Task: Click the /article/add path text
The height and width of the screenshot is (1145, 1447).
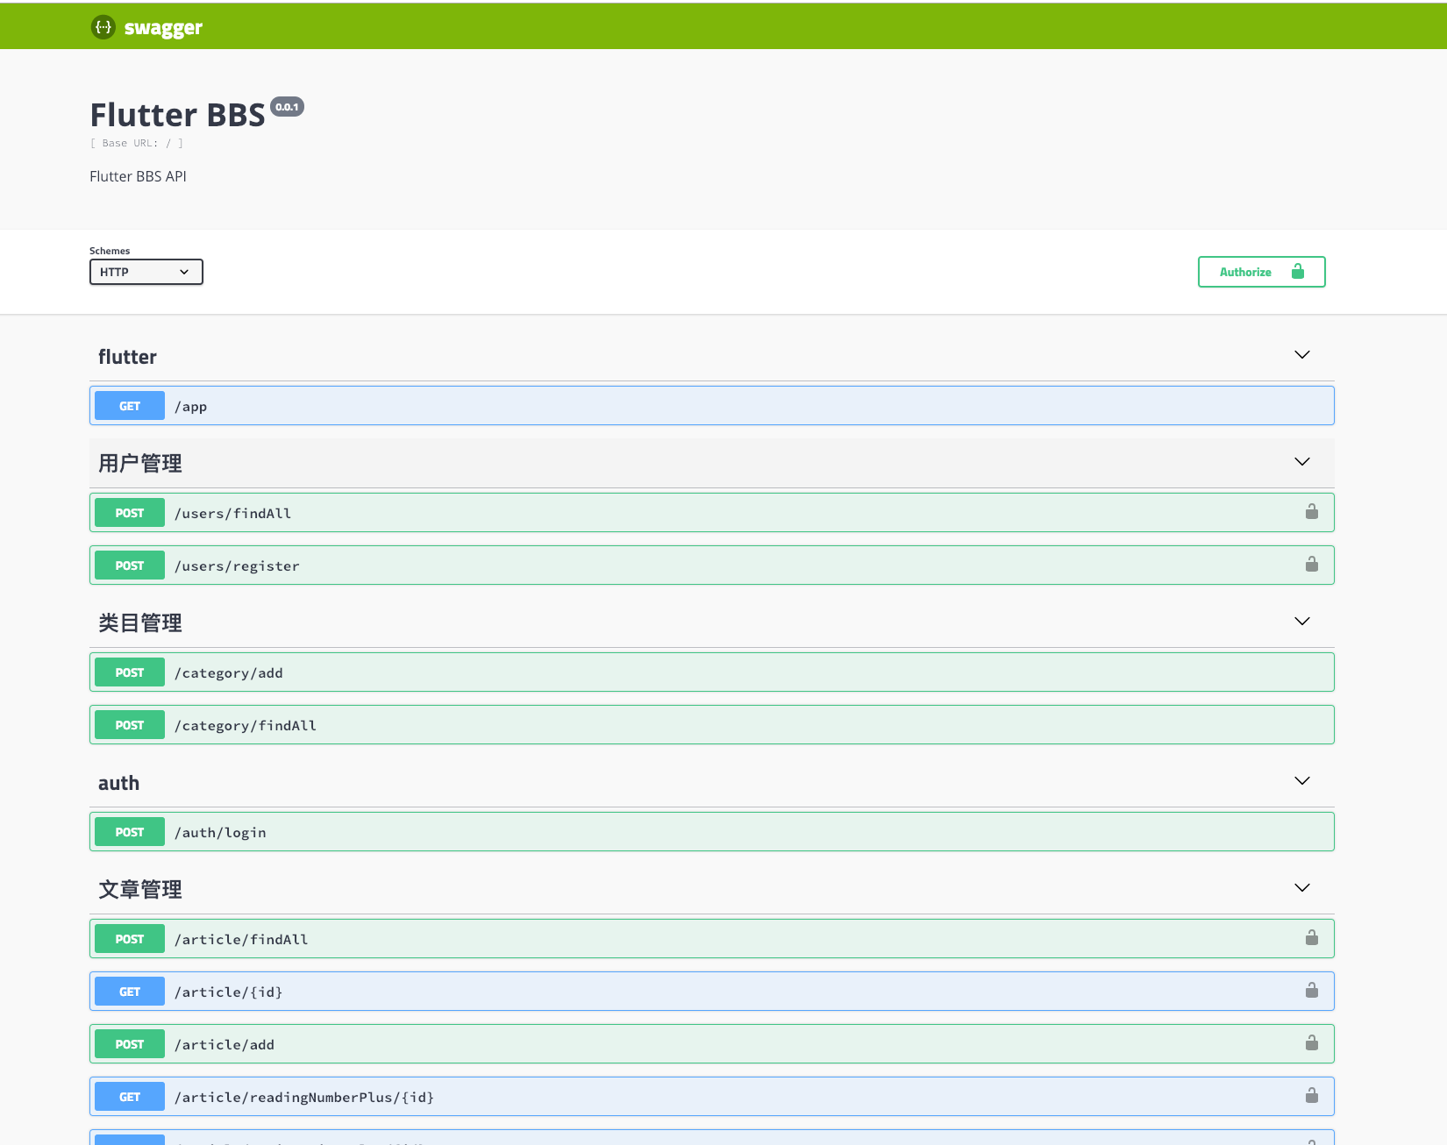Action: pos(225,1044)
